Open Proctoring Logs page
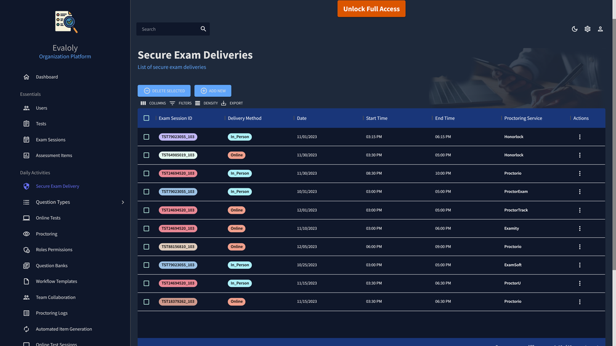 52,313
